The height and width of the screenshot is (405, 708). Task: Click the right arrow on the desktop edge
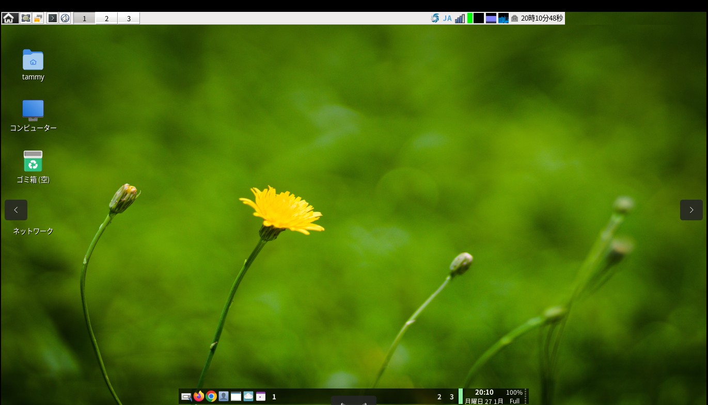click(691, 210)
